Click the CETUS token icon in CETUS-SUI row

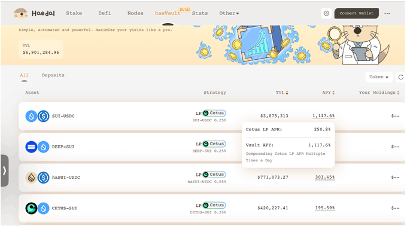pos(31,208)
